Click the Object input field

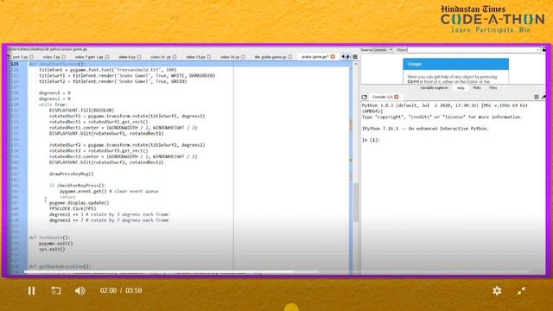click(x=474, y=50)
